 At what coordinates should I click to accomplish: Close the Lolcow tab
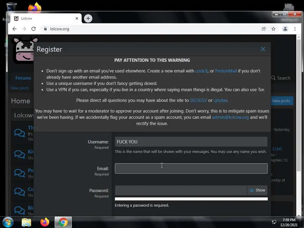point(77,18)
